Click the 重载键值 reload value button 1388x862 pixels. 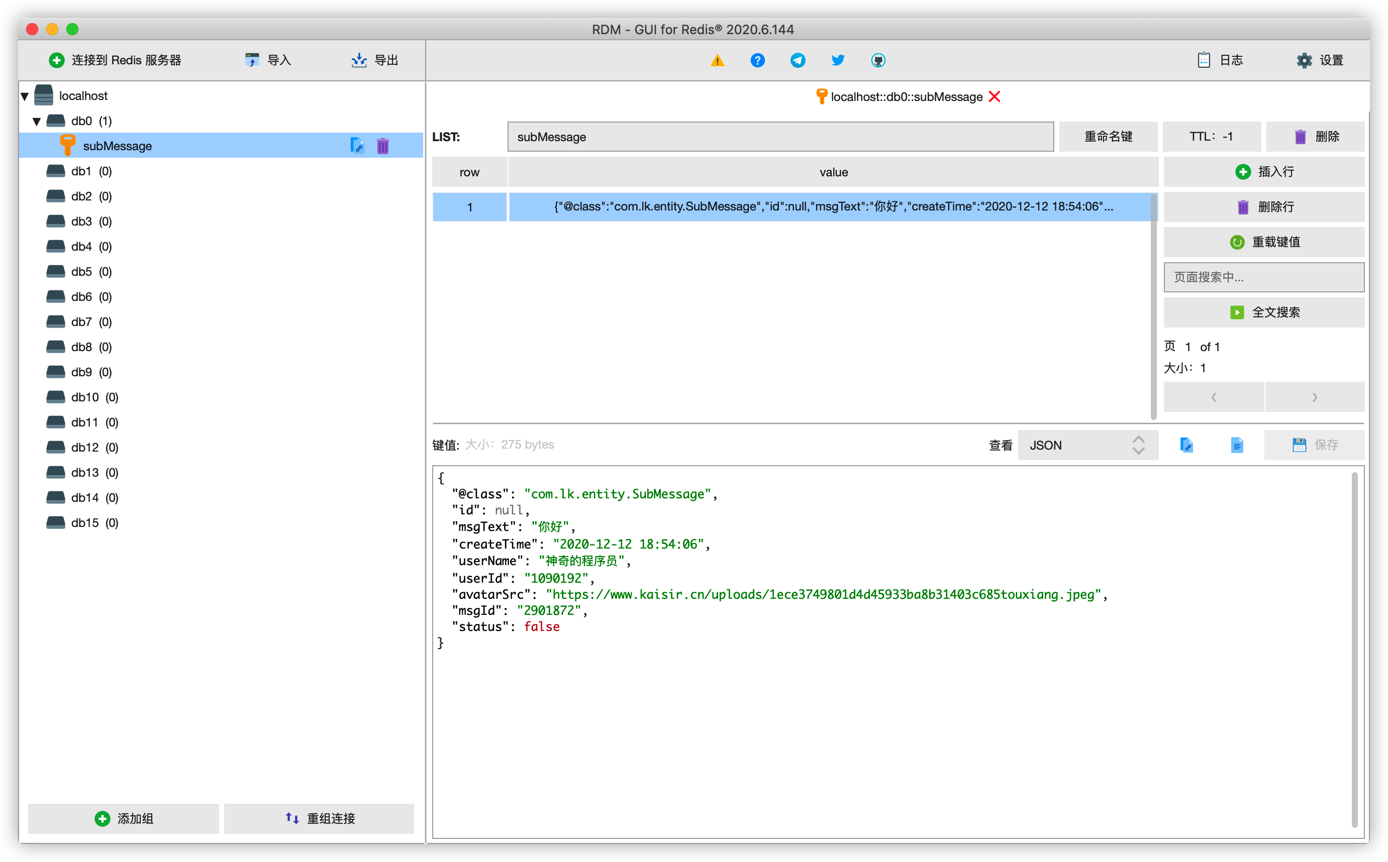point(1264,242)
